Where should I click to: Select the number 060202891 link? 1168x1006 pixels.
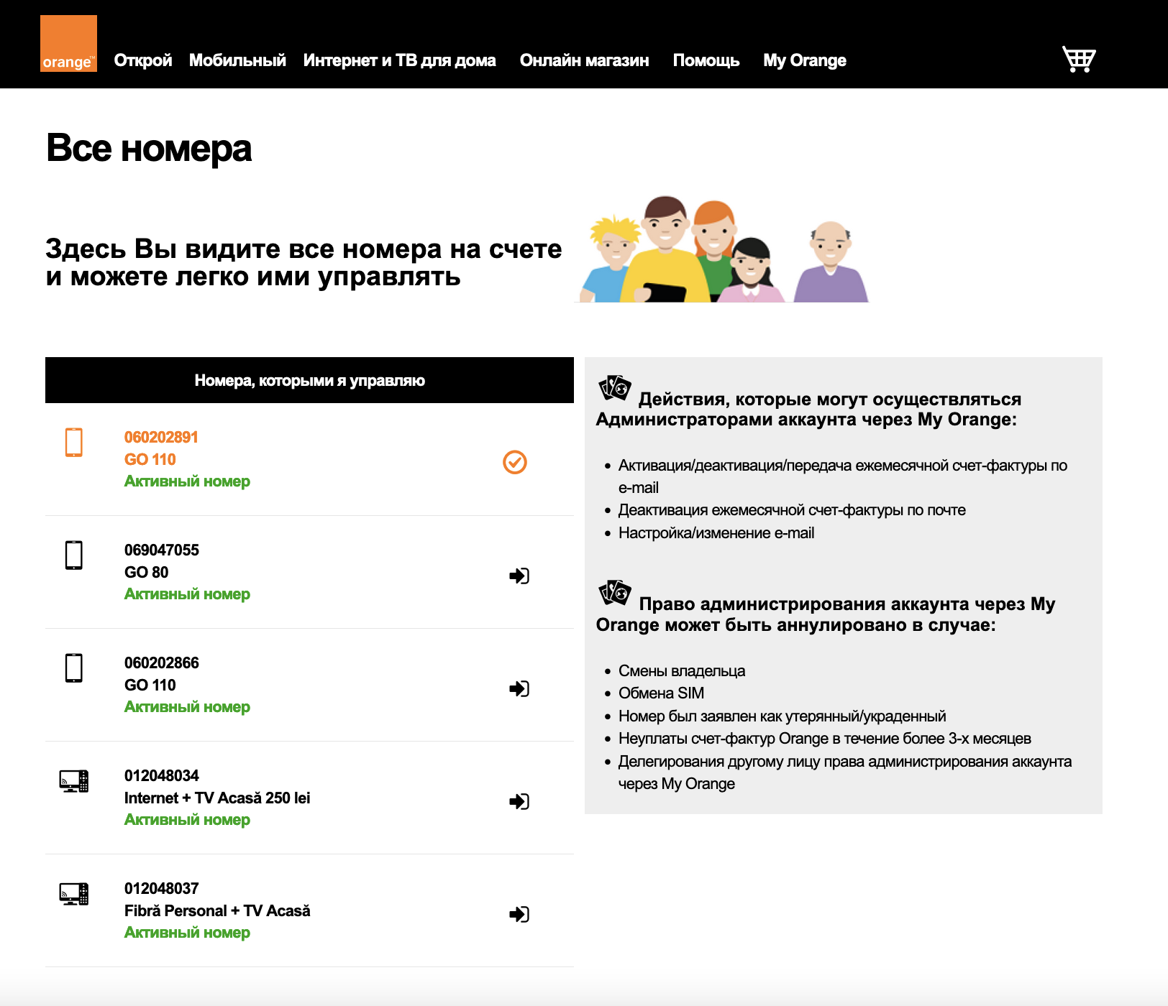(x=161, y=437)
